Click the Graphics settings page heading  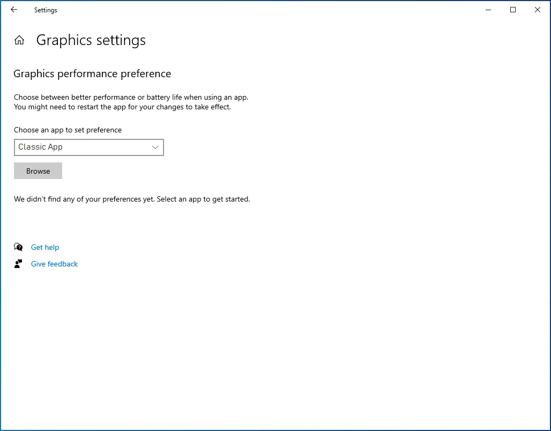(91, 40)
